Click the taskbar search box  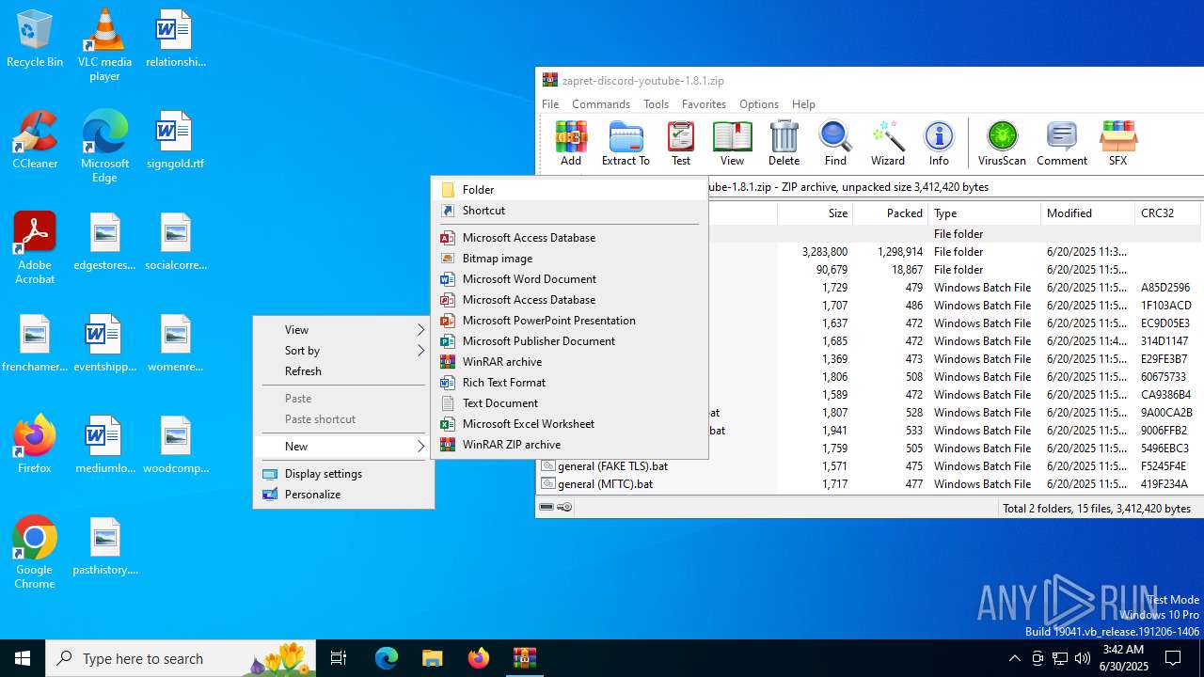[x=181, y=658]
